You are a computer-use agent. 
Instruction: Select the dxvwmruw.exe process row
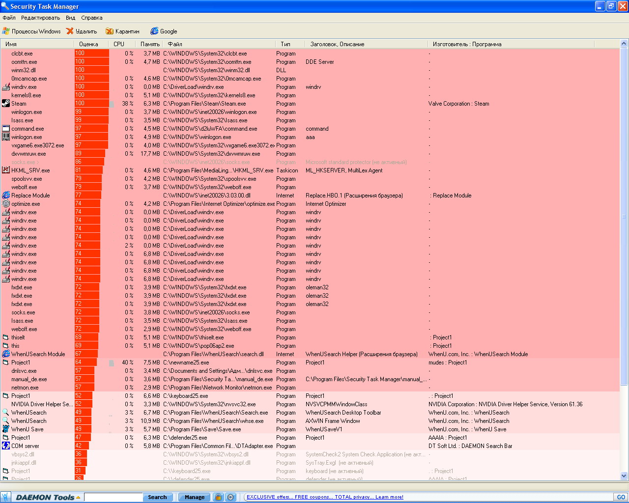coord(310,154)
